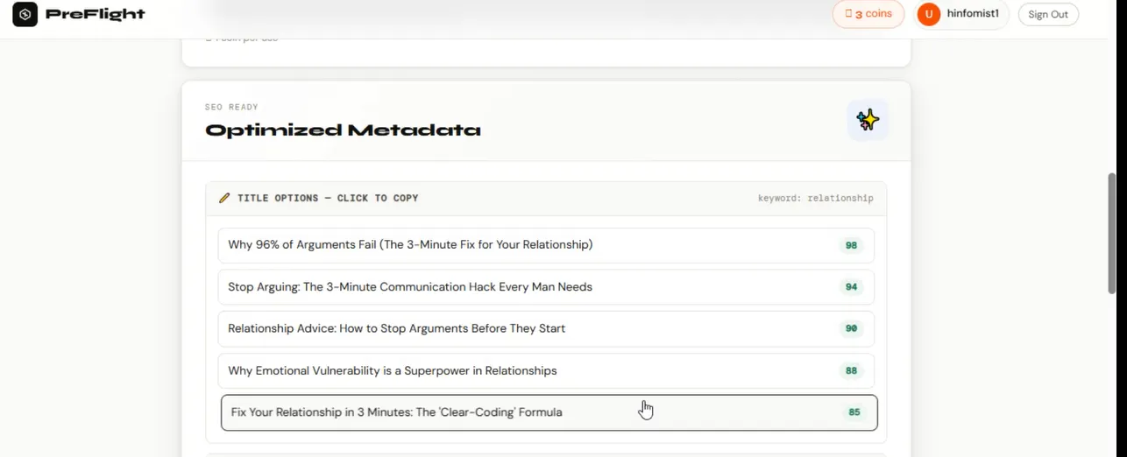1127x457 pixels.
Task: Copy title 'Why Emotional Vulnerability is a Superpower'
Action: [546, 371]
